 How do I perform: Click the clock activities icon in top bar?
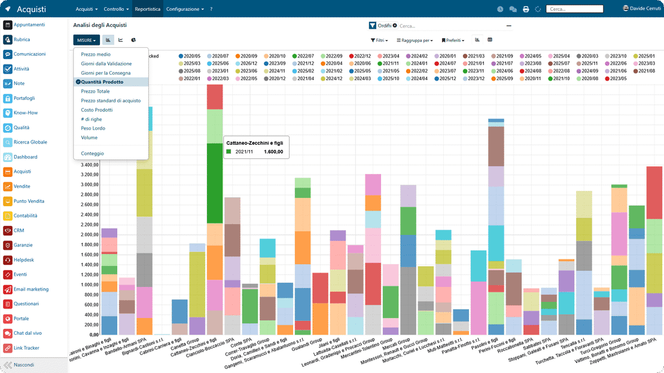tap(500, 9)
